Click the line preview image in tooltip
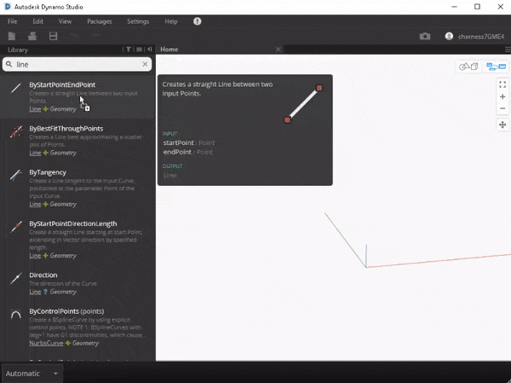The height and width of the screenshot is (383, 511). (303, 103)
